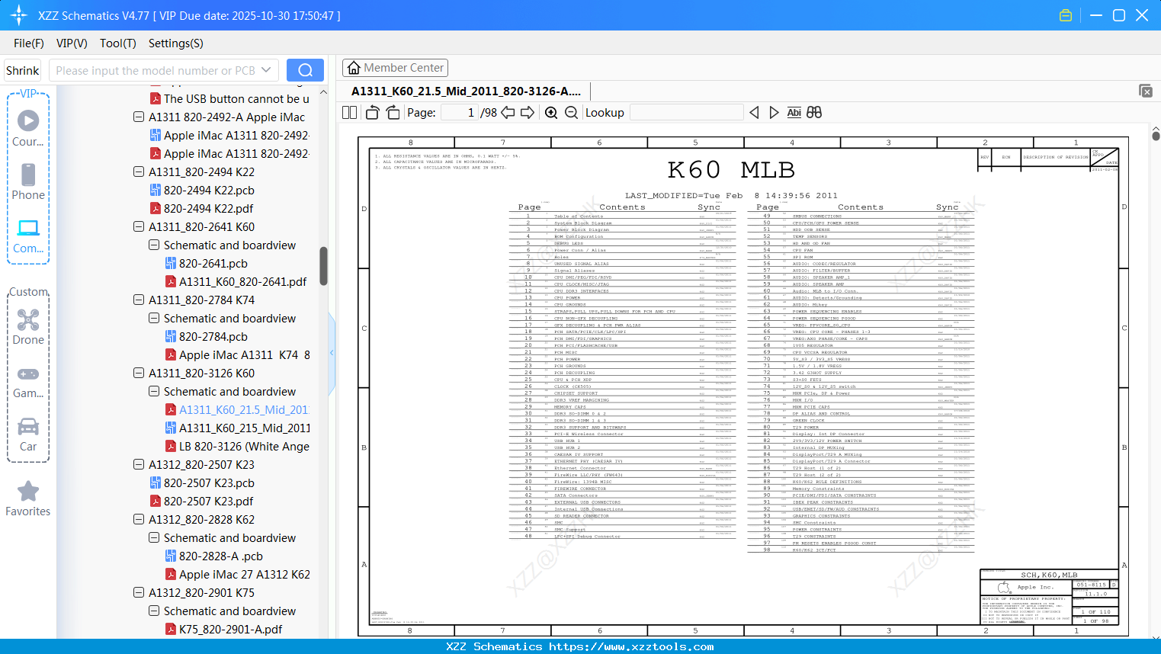1161x654 pixels.
Task: Go to next page arrow
Action: click(528, 112)
